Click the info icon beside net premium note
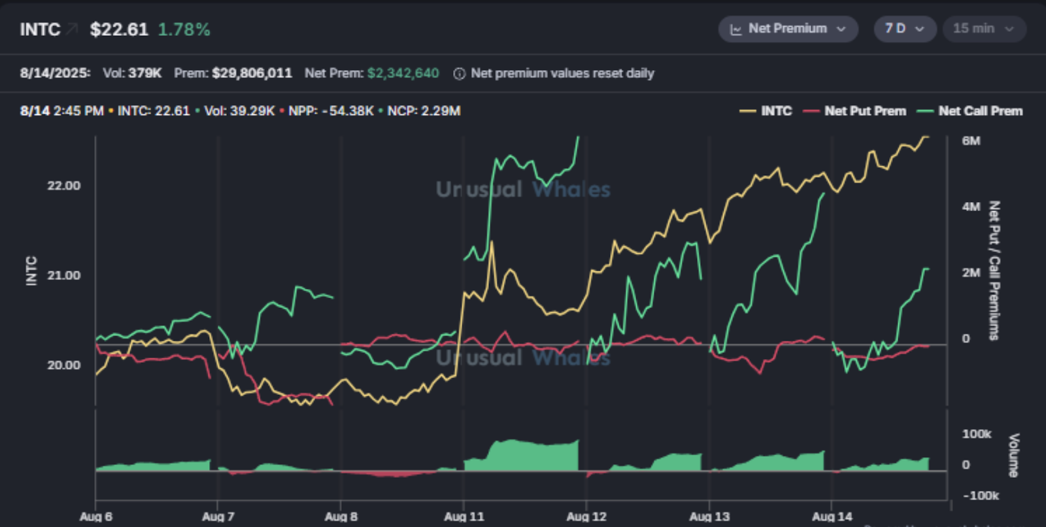 459,74
